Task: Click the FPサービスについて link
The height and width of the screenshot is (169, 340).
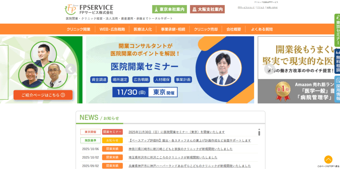Action: click(246, 7)
